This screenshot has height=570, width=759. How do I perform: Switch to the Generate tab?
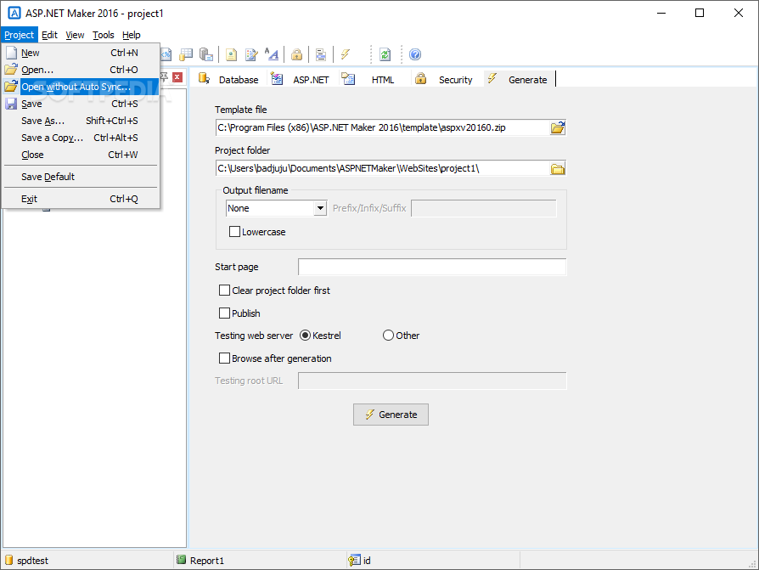[x=519, y=79]
